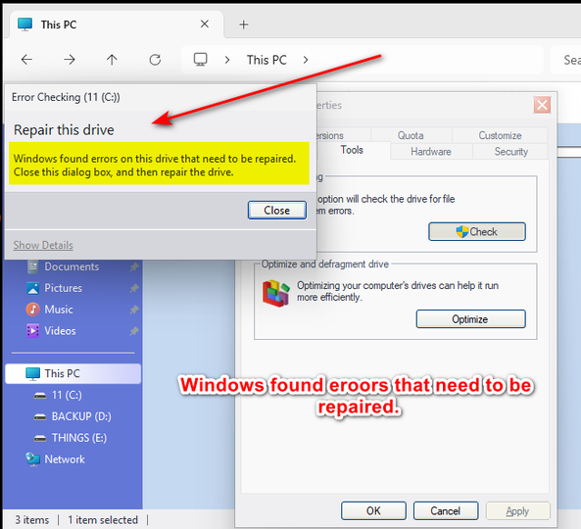
Task: Open Show Details link in Error Checking
Action: click(x=43, y=245)
